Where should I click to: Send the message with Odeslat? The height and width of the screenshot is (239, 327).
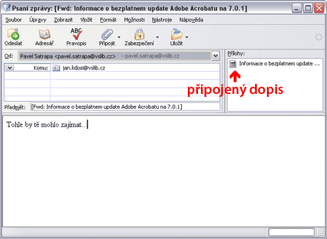tap(13, 37)
